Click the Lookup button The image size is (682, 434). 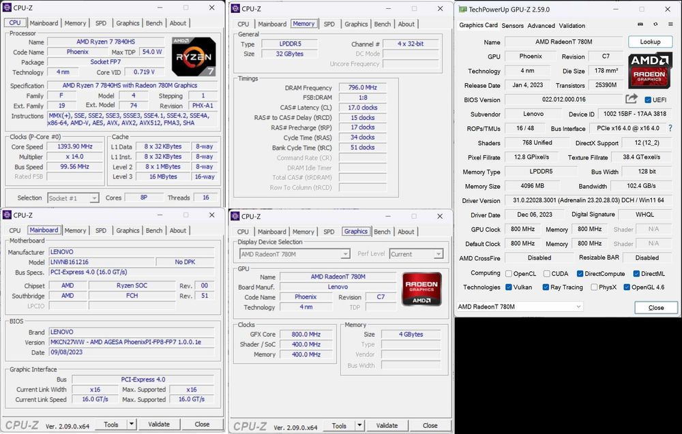(x=650, y=42)
